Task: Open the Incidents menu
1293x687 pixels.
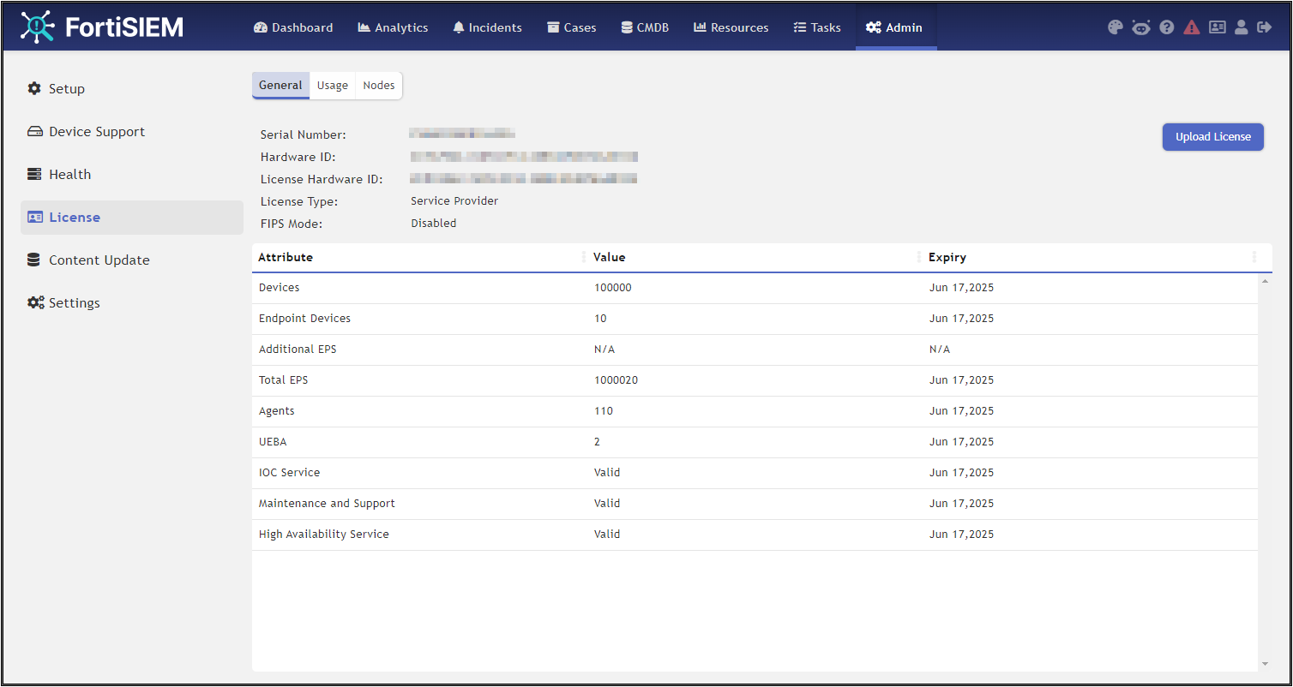Action: click(x=487, y=27)
